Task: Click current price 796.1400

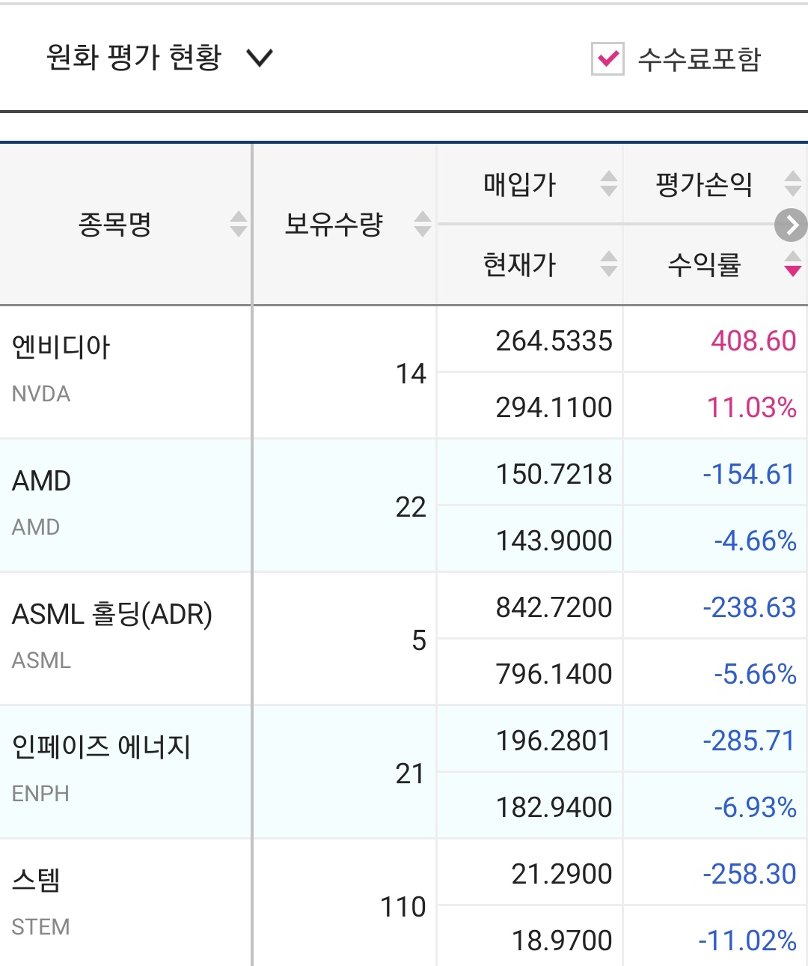Action: point(554,674)
